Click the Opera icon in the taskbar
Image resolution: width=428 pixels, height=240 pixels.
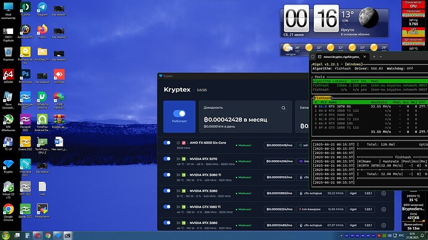pyautogui.click(x=37, y=236)
